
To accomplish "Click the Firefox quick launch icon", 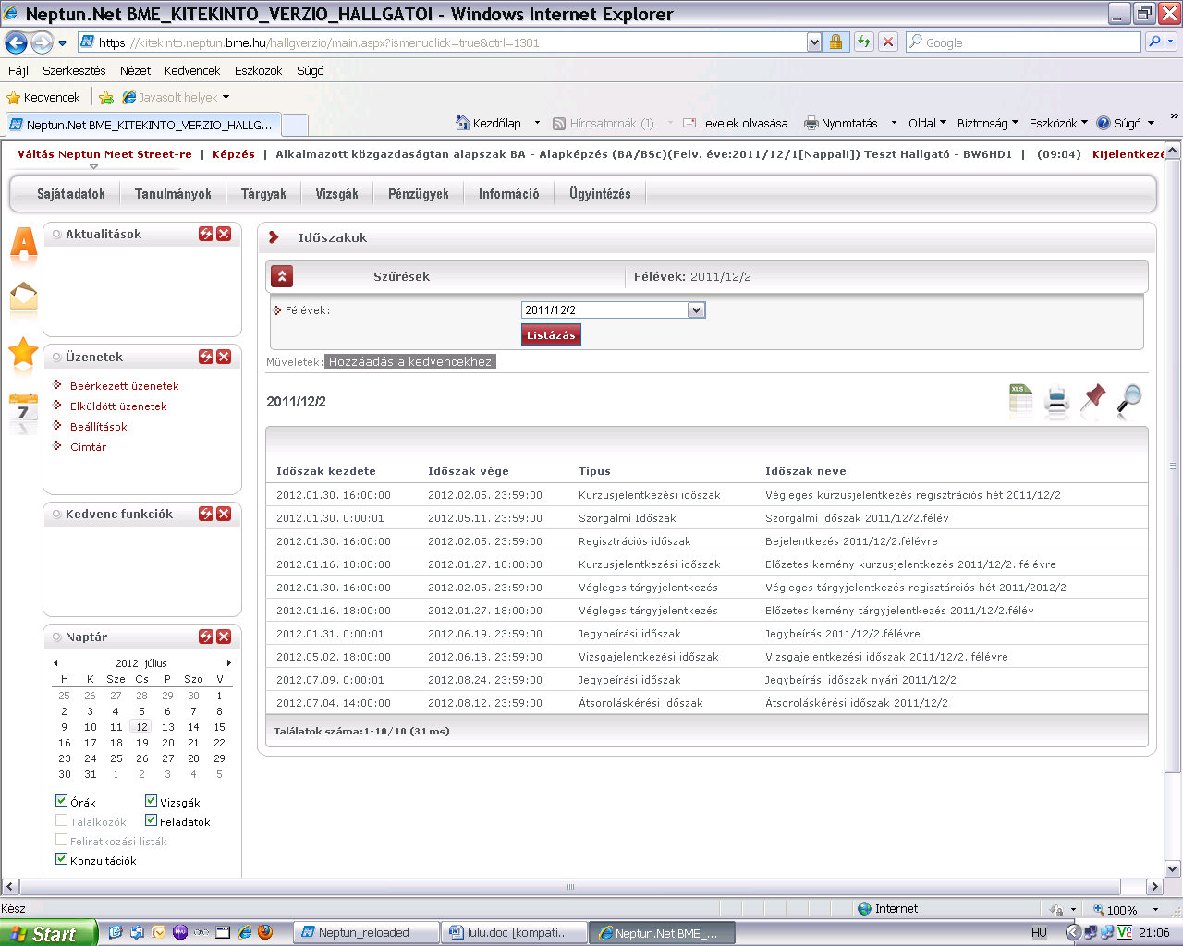I will click(x=265, y=932).
